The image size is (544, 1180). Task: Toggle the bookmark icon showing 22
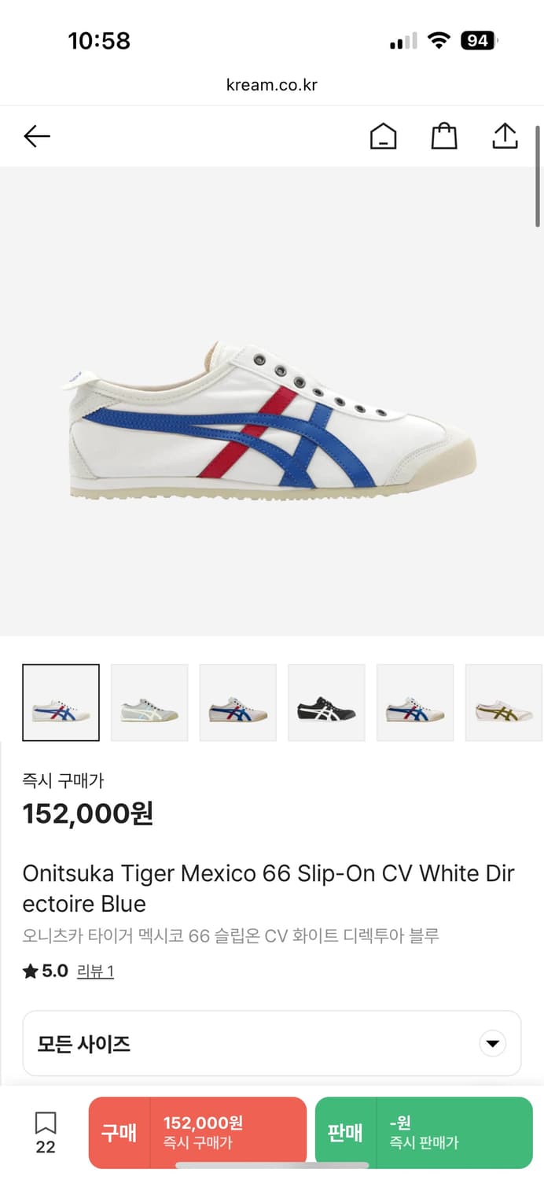click(x=46, y=1133)
